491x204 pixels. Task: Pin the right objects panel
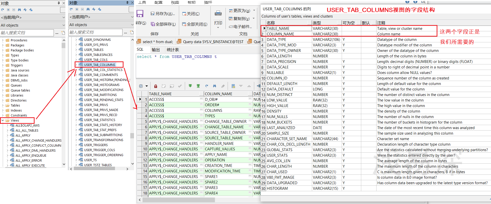point(127,3)
